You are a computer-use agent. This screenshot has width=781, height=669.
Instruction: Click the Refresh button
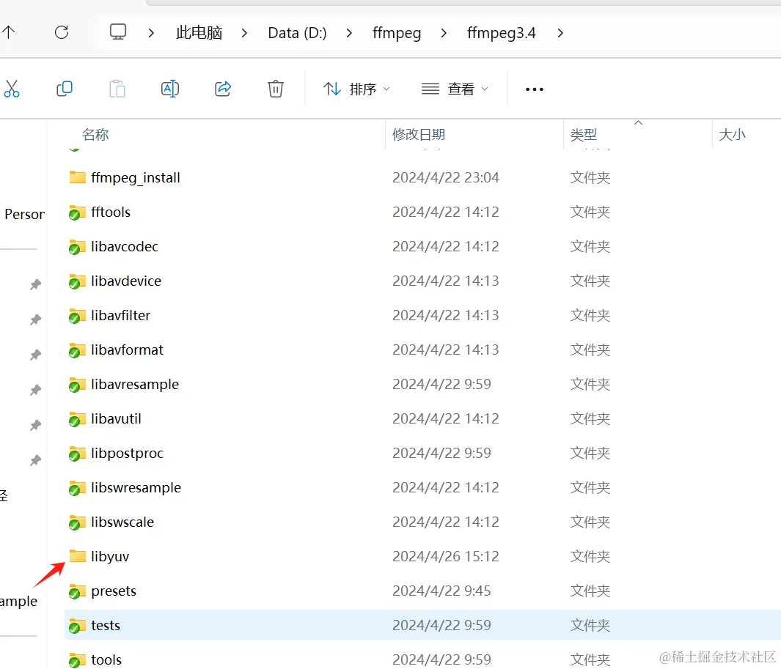(62, 33)
